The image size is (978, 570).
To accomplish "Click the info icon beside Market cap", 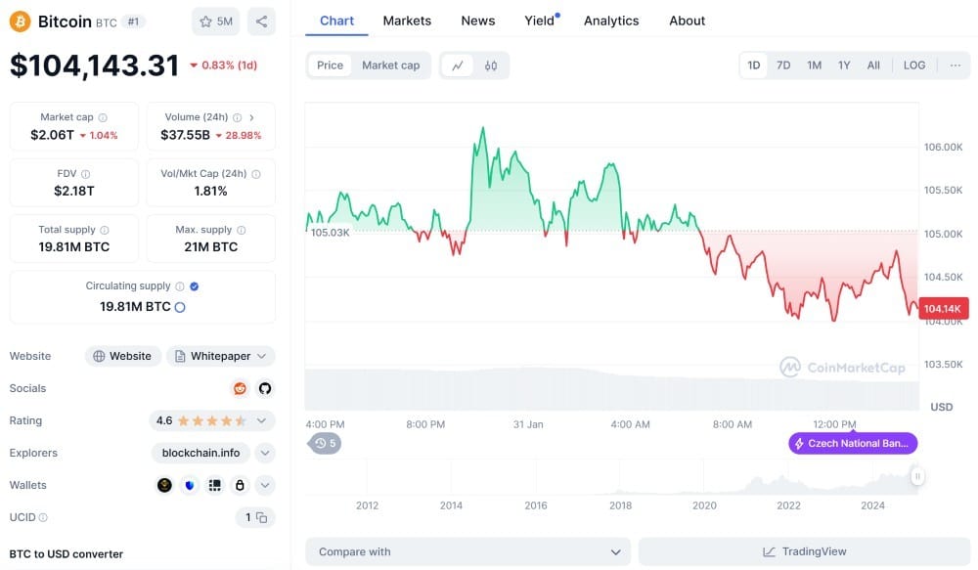I will 103,117.
